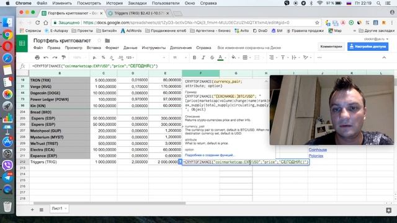Increase decimal places button
Screen dimensions: 397x223
(x=120, y=58)
